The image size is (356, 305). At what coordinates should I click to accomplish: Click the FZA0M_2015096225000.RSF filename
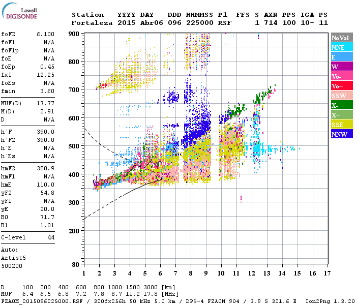42,301
